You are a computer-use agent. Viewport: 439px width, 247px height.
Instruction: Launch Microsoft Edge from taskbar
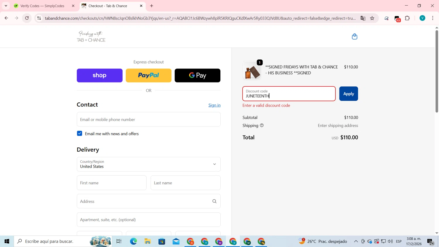coord(133,241)
